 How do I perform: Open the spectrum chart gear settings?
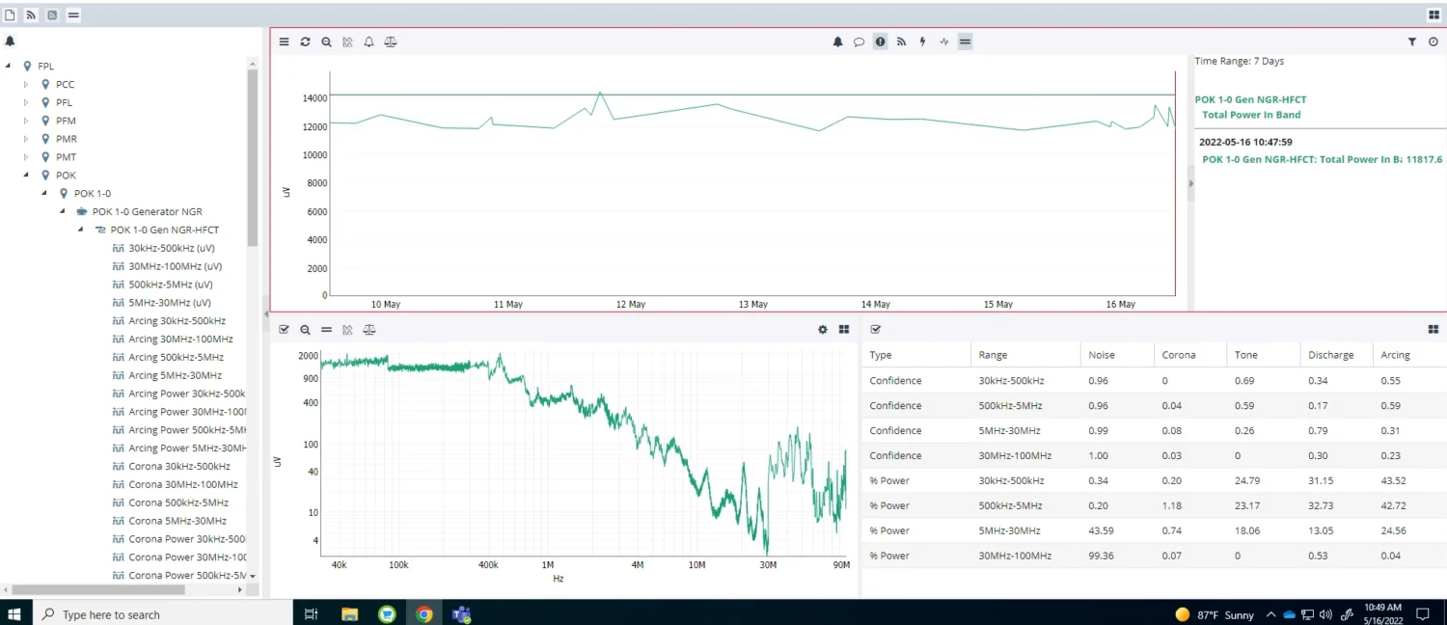coord(823,329)
